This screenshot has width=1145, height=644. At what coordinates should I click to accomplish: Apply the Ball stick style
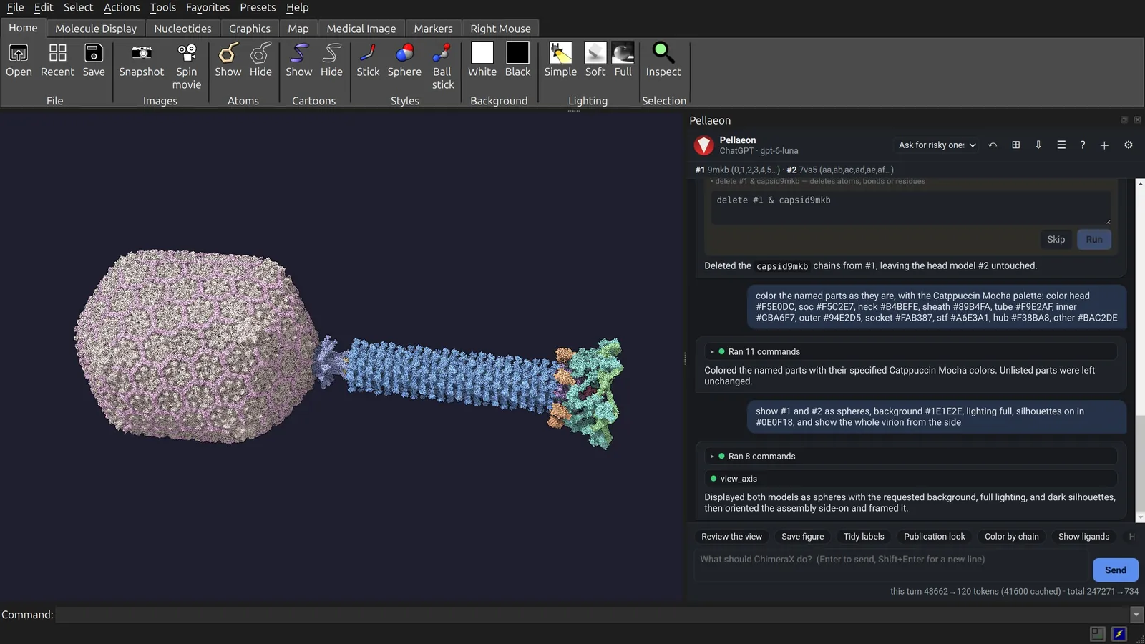pyautogui.click(x=442, y=67)
